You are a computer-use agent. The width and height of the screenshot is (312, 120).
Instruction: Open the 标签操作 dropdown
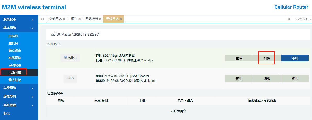pyautogui.click(x=304, y=19)
